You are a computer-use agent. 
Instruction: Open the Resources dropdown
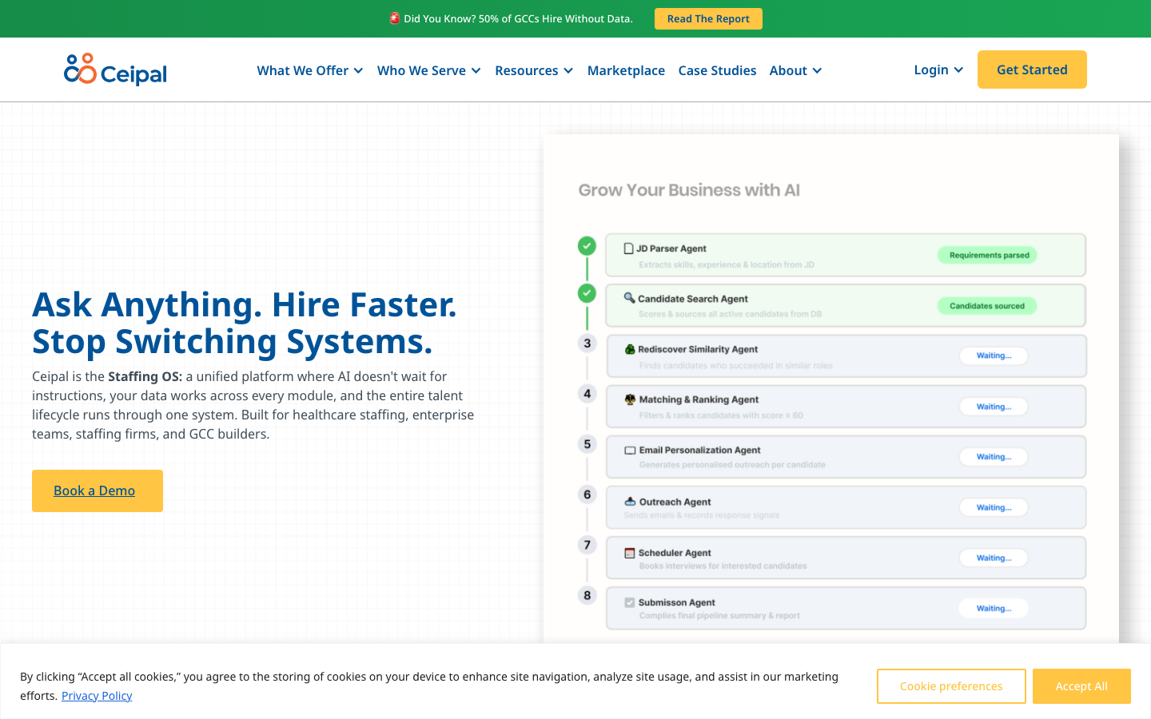(x=534, y=70)
